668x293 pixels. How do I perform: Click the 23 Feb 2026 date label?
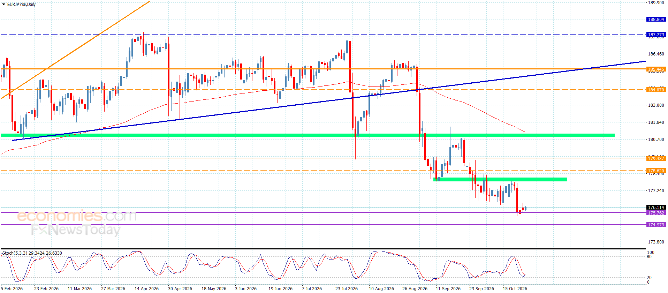coord(46,289)
